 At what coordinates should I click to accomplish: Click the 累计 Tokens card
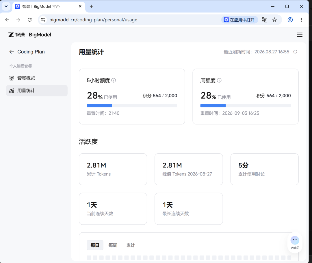pyautogui.click(x=113, y=169)
